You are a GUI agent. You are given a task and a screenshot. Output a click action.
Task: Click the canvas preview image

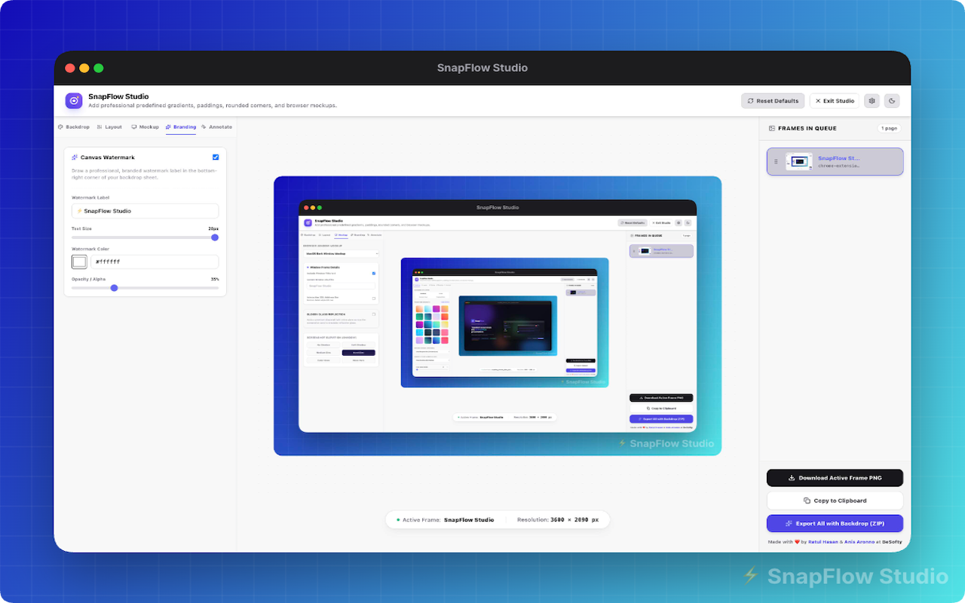(498, 316)
